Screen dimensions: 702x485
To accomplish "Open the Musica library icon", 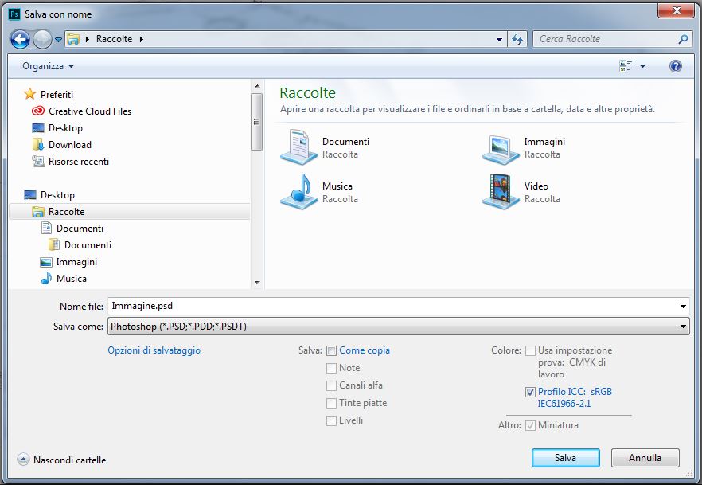I will pyautogui.click(x=299, y=192).
